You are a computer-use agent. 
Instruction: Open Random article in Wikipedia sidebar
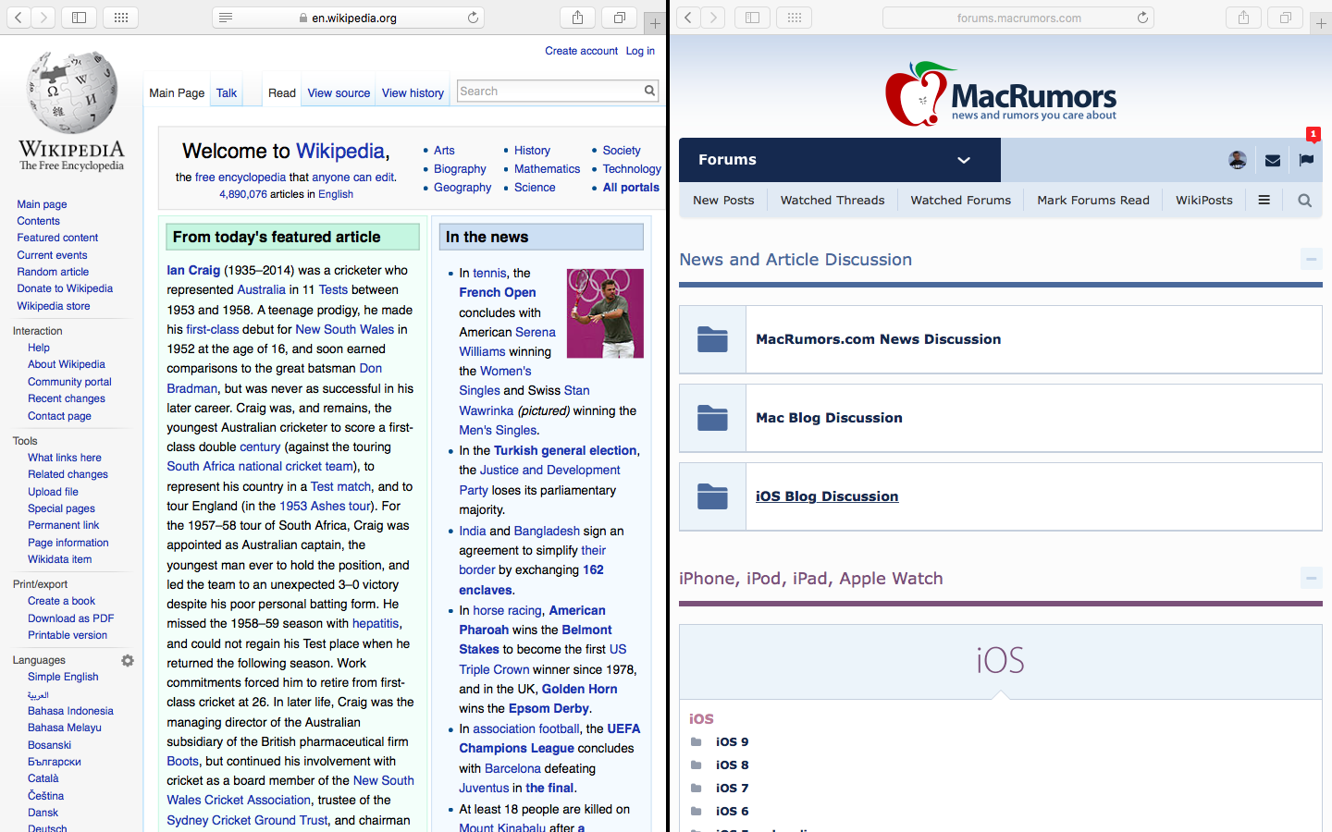click(x=53, y=272)
